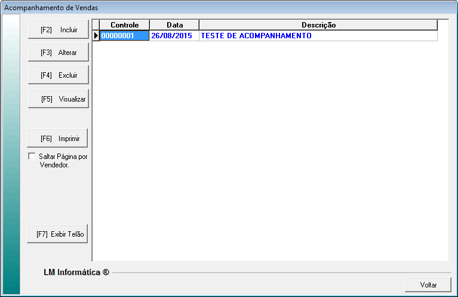Click the empty white grid area
The width and height of the screenshot is (458, 297).
(x=269, y=149)
